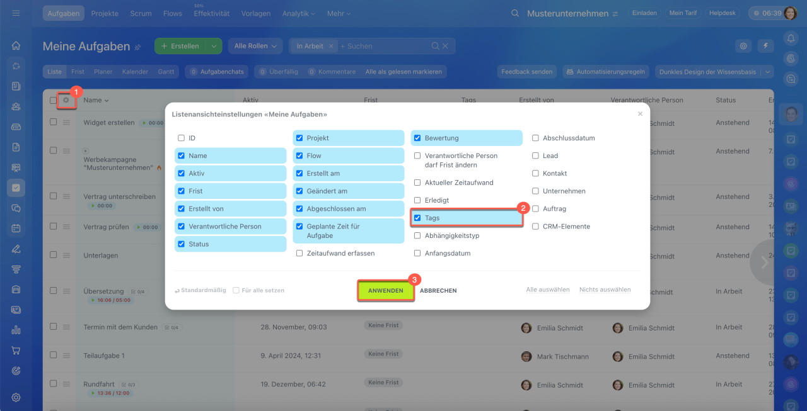Open the search magnifier in top bar

tap(515, 13)
